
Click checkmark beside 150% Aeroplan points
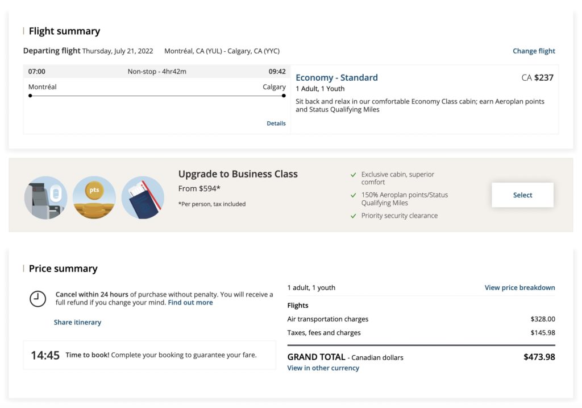[x=354, y=195]
